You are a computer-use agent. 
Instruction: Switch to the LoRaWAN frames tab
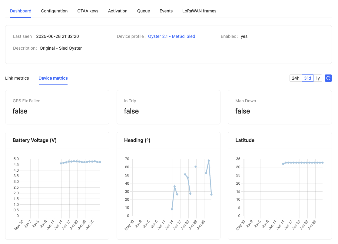(x=199, y=11)
